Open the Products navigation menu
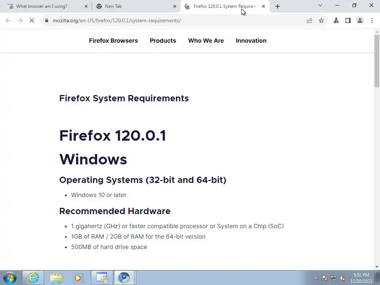This screenshot has width=380, height=285. pos(163,41)
